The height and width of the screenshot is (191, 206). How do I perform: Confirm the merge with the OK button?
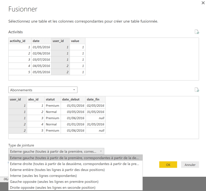(x=168, y=165)
